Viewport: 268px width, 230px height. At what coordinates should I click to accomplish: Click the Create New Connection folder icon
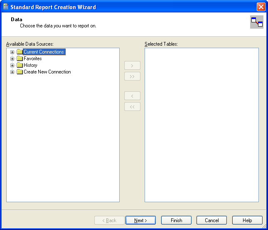[20, 72]
